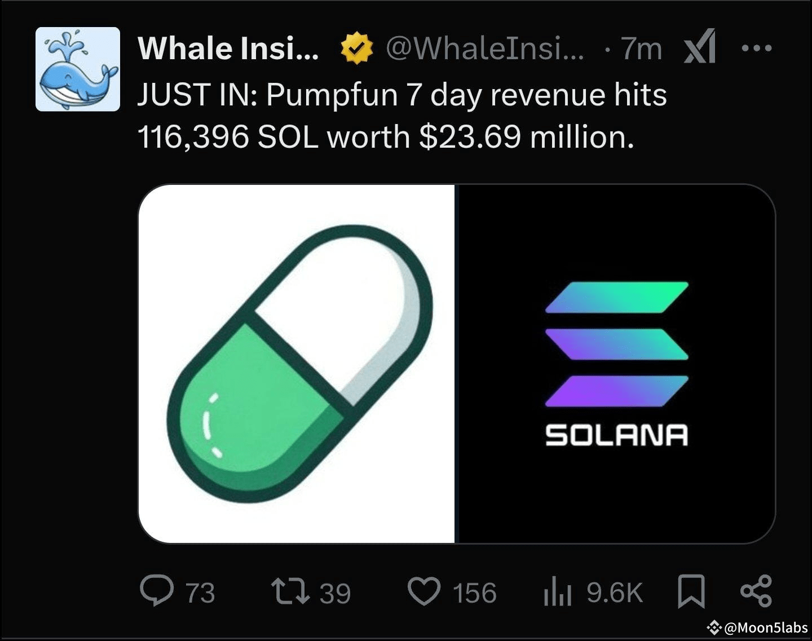Open the Whale Insider display name

pyautogui.click(x=228, y=48)
